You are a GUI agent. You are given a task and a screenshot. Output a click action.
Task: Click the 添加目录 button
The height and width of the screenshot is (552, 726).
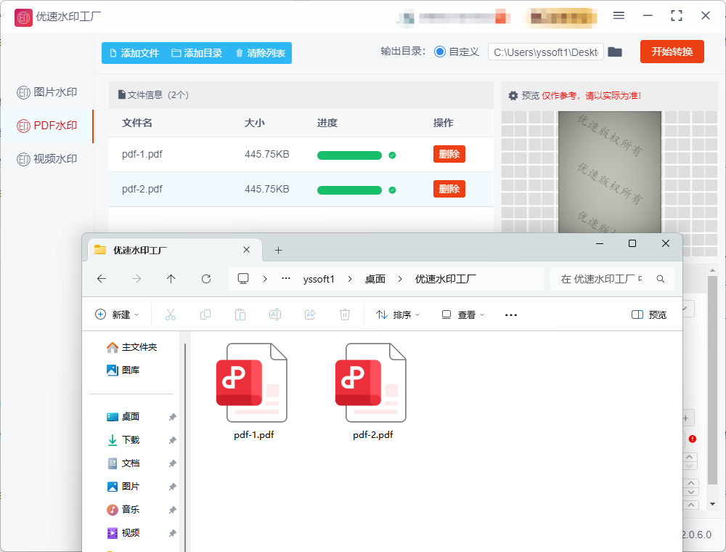click(197, 53)
